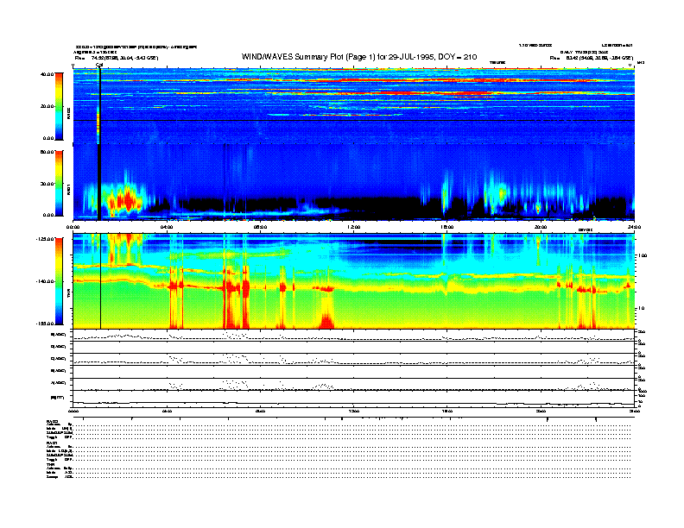Click the 24:00 tick label under RAD1 spectrogram
Image resolution: width=684 pixels, height=528 pixels.
(634, 227)
